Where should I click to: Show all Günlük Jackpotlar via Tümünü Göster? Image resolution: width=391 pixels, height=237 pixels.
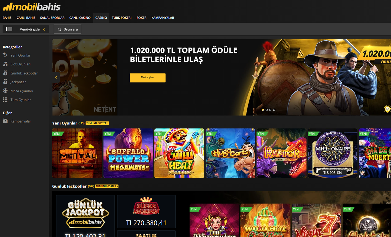[x=107, y=186]
